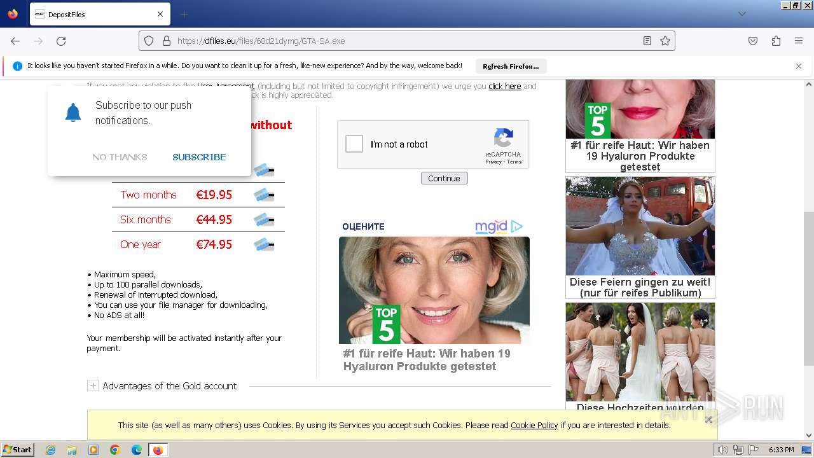Viewport: 814px width, 458px height.
Task: Open a new tab with plus icon
Action: [x=184, y=14]
